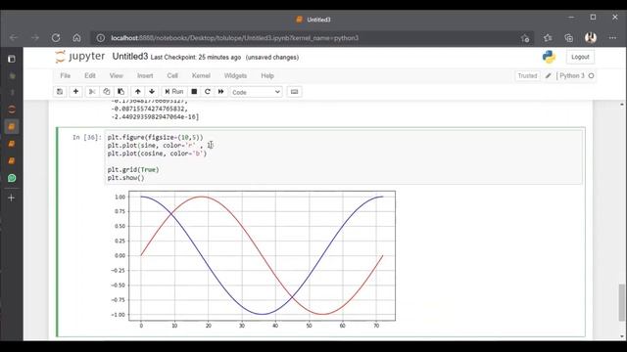Go to browser home page
This screenshot has height=352, width=627.
tap(76, 38)
